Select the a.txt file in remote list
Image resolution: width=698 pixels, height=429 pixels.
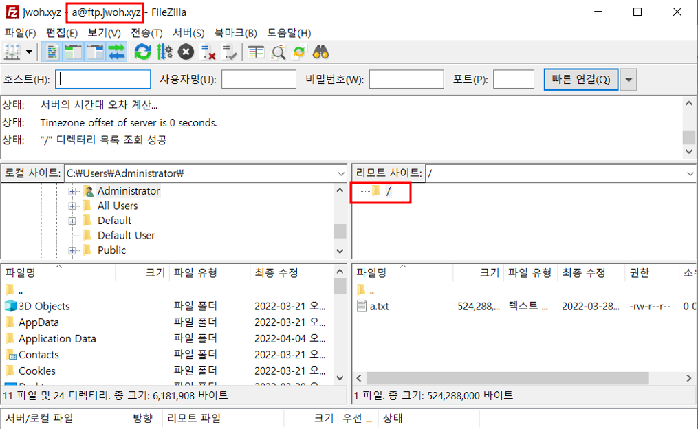pyautogui.click(x=525, y=306)
